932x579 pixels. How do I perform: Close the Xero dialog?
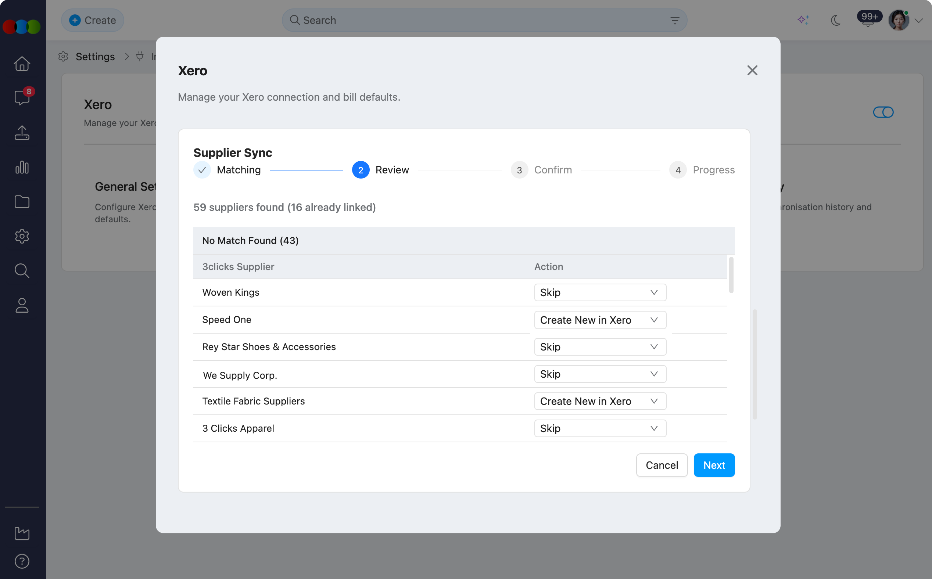(x=752, y=71)
